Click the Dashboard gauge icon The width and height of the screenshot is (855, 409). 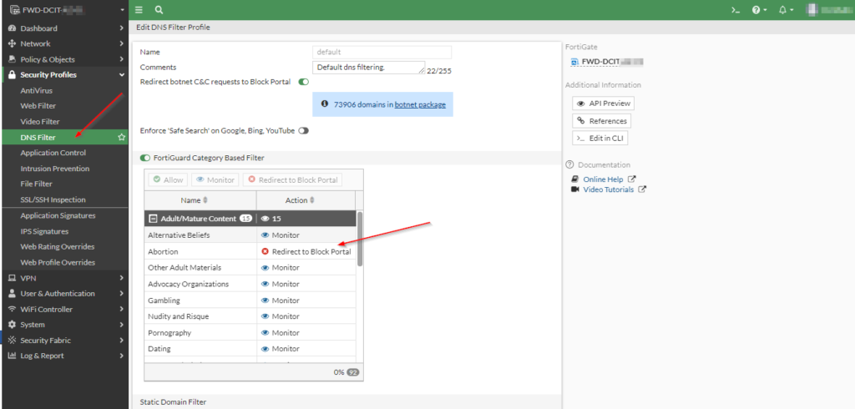(12, 28)
